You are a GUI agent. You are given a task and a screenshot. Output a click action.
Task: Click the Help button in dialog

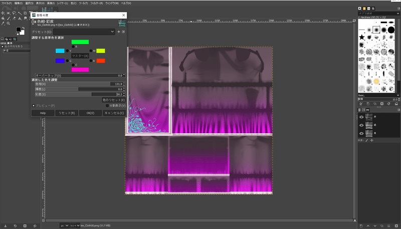[43, 113]
